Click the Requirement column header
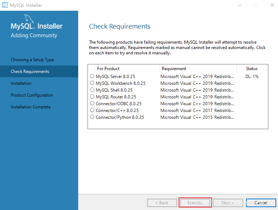278x210 pixels. pos(174,68)
